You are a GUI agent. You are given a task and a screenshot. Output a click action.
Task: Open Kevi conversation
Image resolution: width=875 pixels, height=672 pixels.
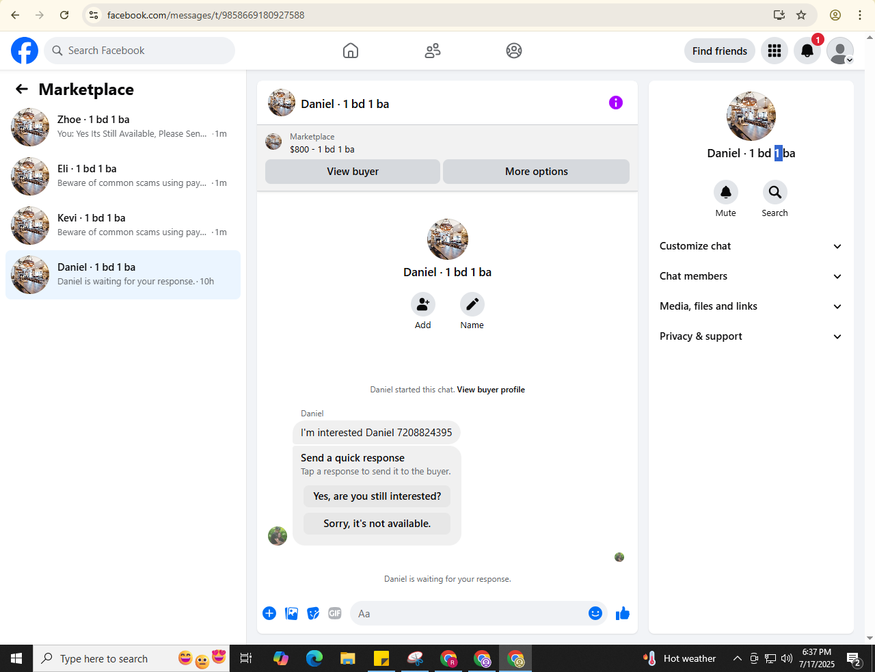click(x=123, y=226)
